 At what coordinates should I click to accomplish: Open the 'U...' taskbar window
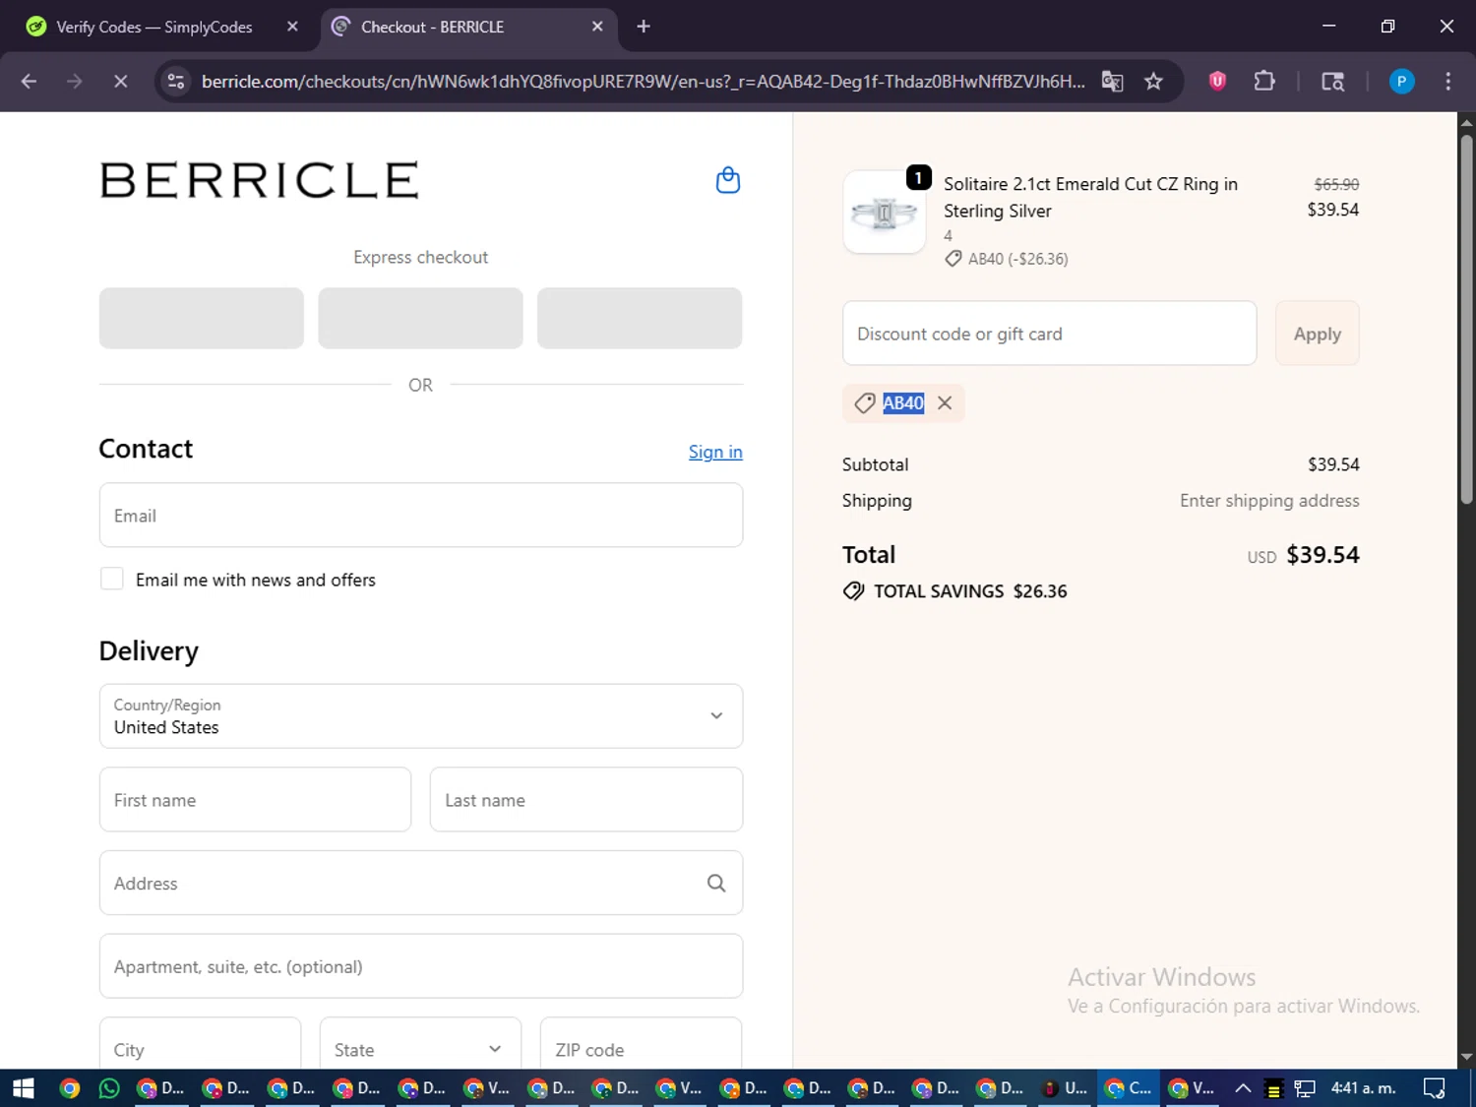point(1065,1088)
